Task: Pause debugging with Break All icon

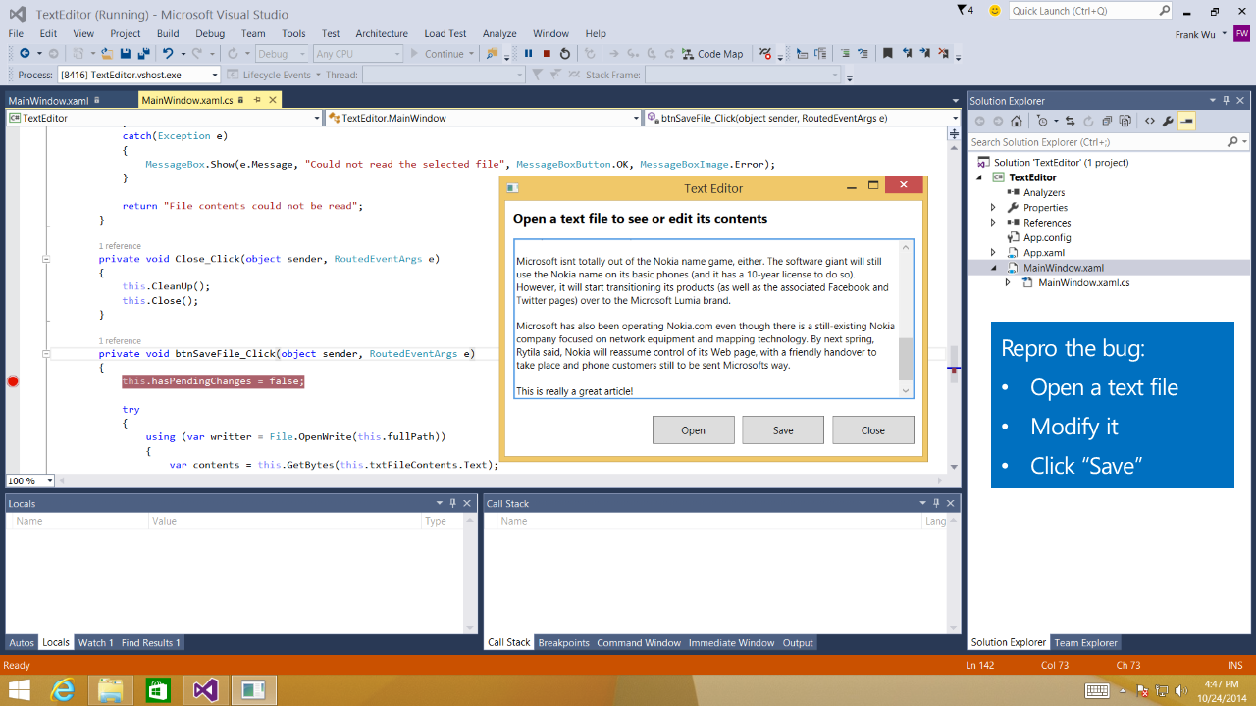Action: point(528,53)
